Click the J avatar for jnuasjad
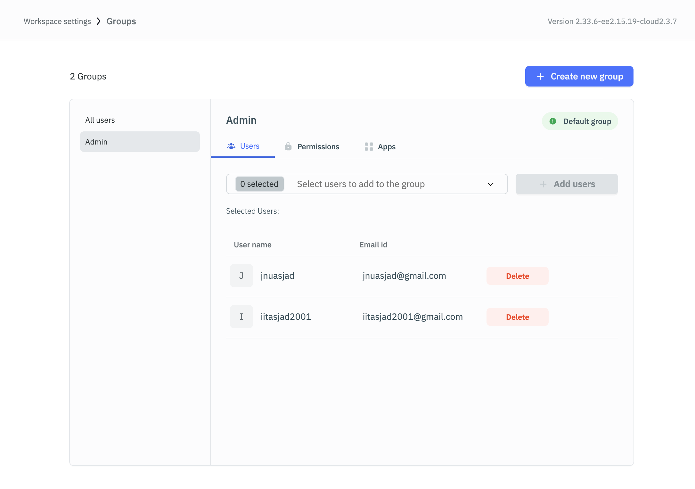 point(241,276)
